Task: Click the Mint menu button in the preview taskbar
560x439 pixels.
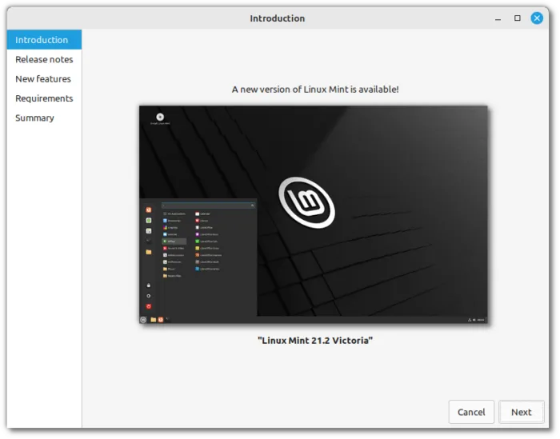Action: point(144,320)
